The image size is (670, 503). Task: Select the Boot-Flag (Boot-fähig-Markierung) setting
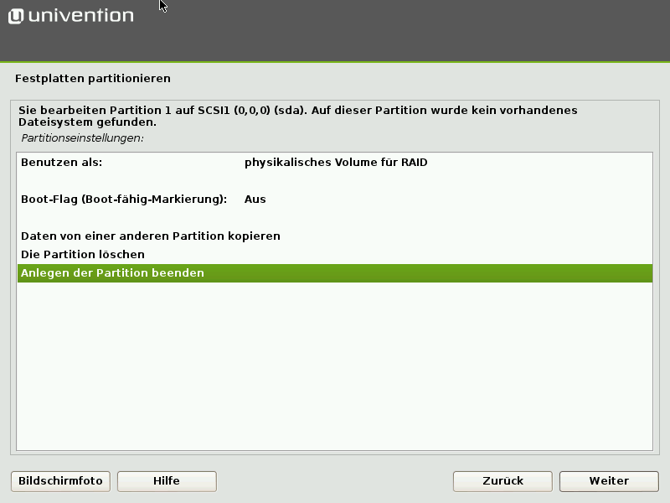click(335, 200)
